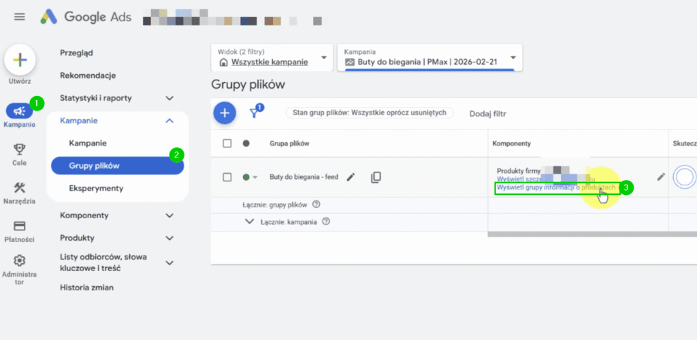Open the Narzędzia tools icon
Screen dimensions: 697x340
click(x=20, y=187)
